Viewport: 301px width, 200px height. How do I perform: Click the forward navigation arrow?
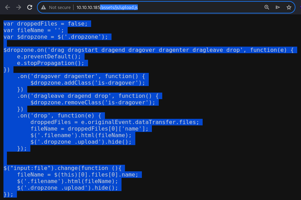19,7
